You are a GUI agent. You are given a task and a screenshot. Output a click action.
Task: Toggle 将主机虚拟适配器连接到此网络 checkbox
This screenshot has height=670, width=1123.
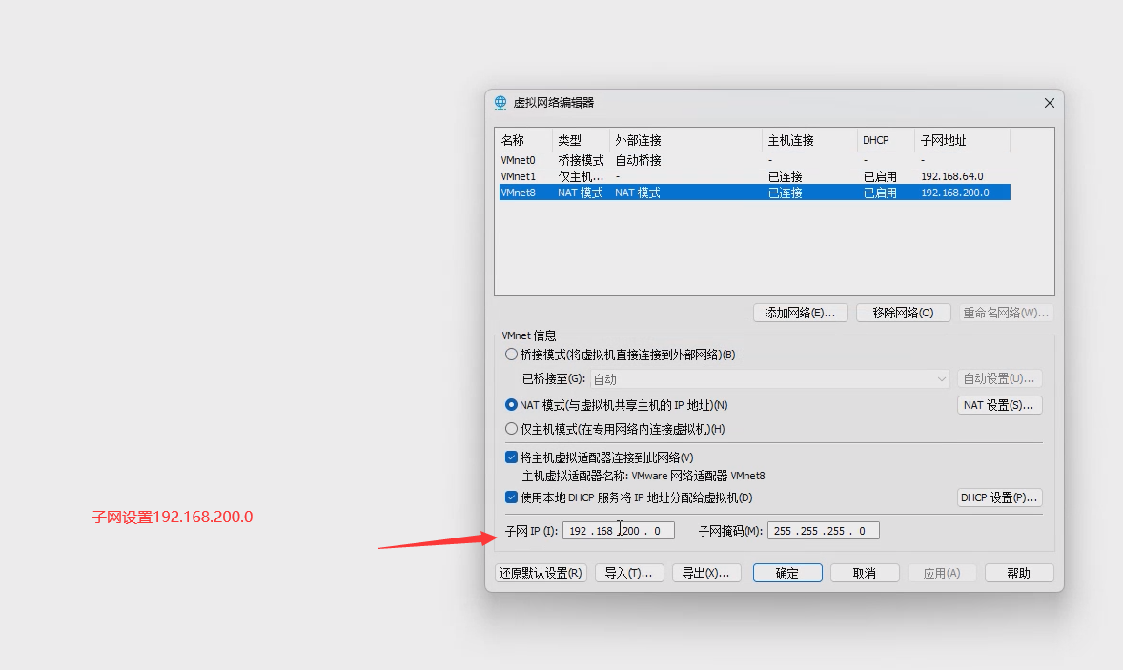click(x=512, y=457)
